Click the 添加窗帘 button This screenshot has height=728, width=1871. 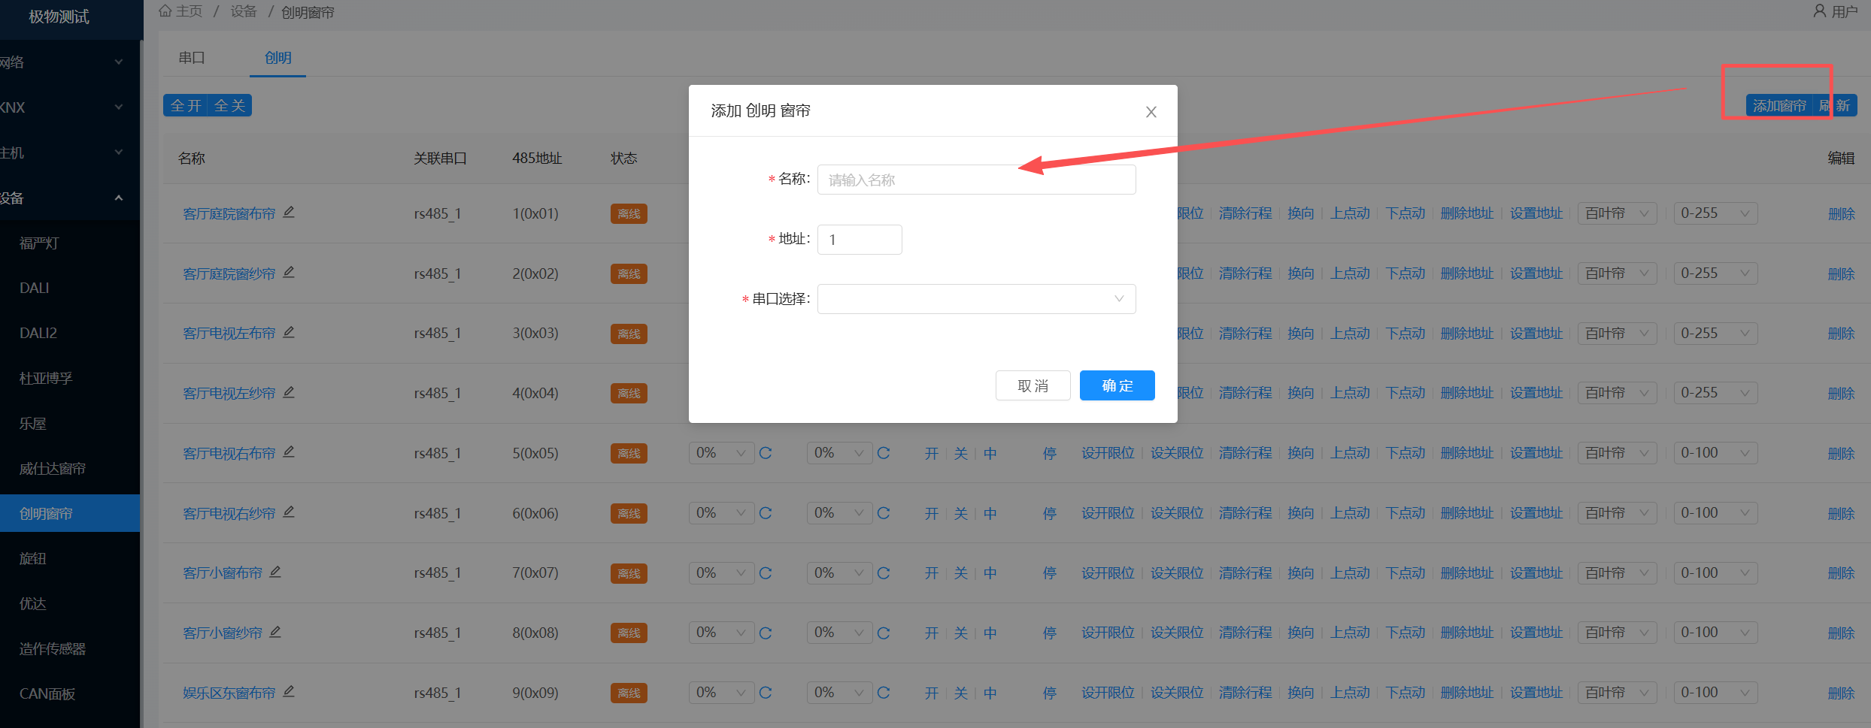pos(1779,105)
